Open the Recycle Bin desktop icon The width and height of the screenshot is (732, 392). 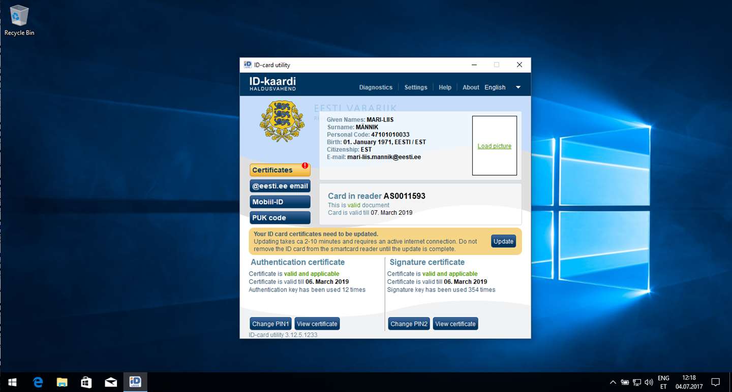pyautogui.click(x=19, y=20)
